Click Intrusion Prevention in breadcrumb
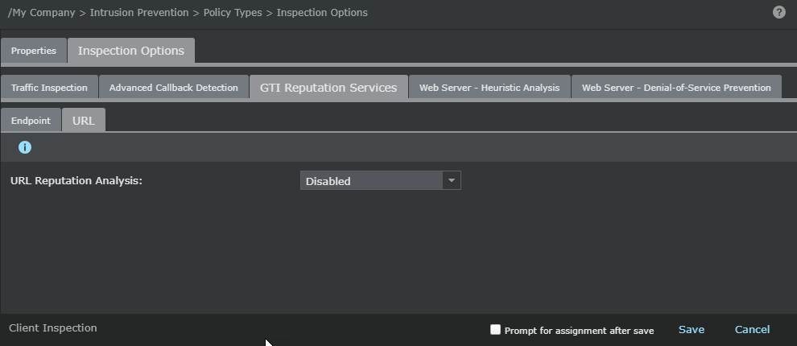The height and width of the screenshot is (346, 797). tap(139, 13)
